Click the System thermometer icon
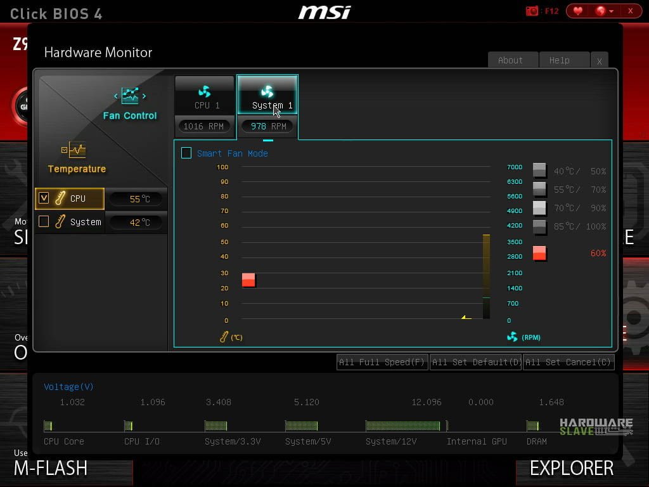 [60, 221]
